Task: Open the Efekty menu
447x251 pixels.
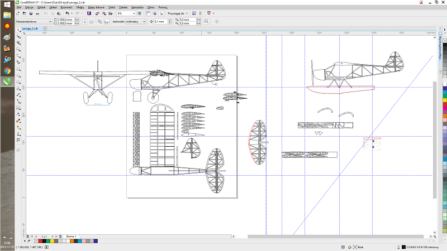Action: coord(80,7)
